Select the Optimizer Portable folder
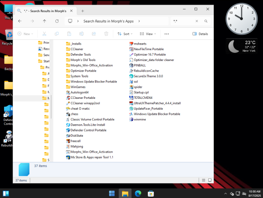The height and width of the screenshot is (198, 263). point(81,71)
